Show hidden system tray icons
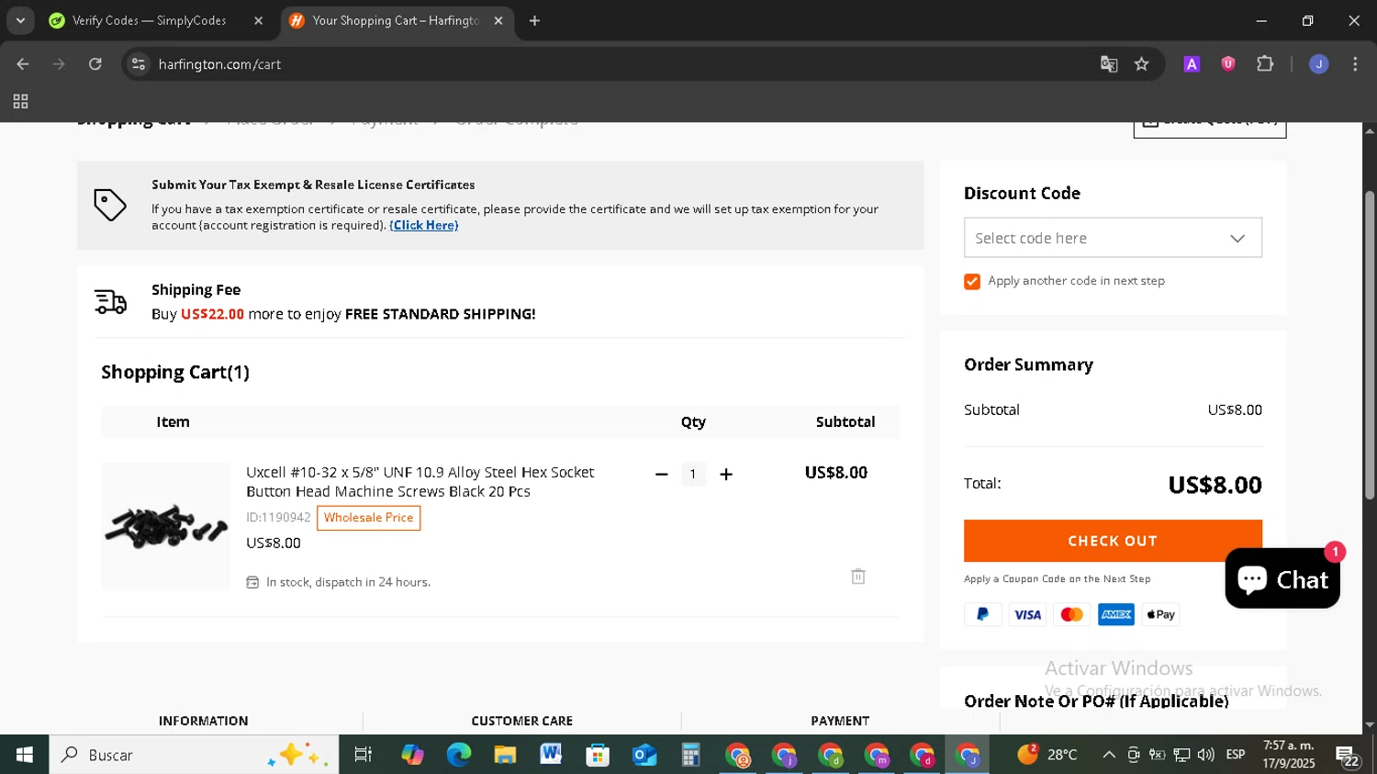Screen dimensions: 1377x774 tap(1109, 755)
